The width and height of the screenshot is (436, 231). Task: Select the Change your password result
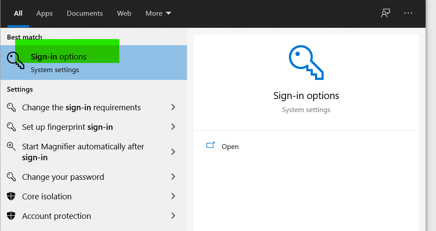click(63, 177)
